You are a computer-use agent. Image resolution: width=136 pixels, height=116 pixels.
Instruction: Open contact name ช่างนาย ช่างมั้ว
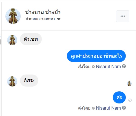coord(43,12)
